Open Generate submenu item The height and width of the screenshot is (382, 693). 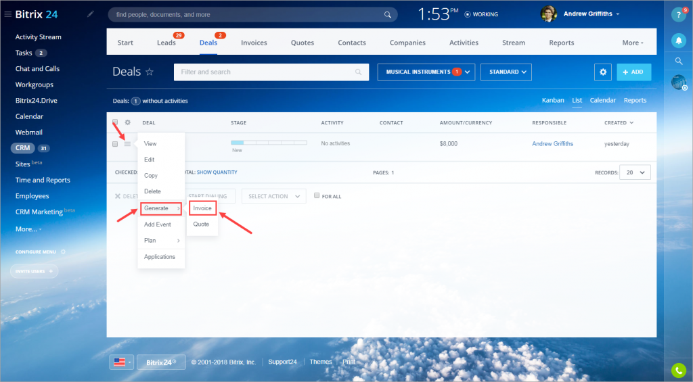pos(161,208)
